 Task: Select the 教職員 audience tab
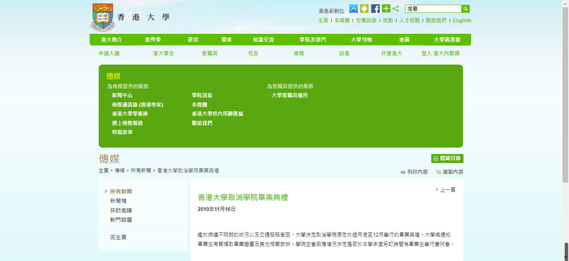tap(210, 53)
